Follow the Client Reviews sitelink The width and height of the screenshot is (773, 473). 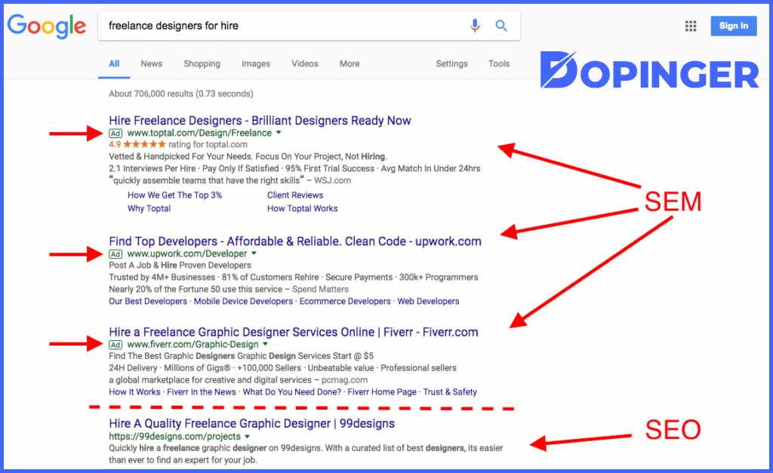(295, 195)
